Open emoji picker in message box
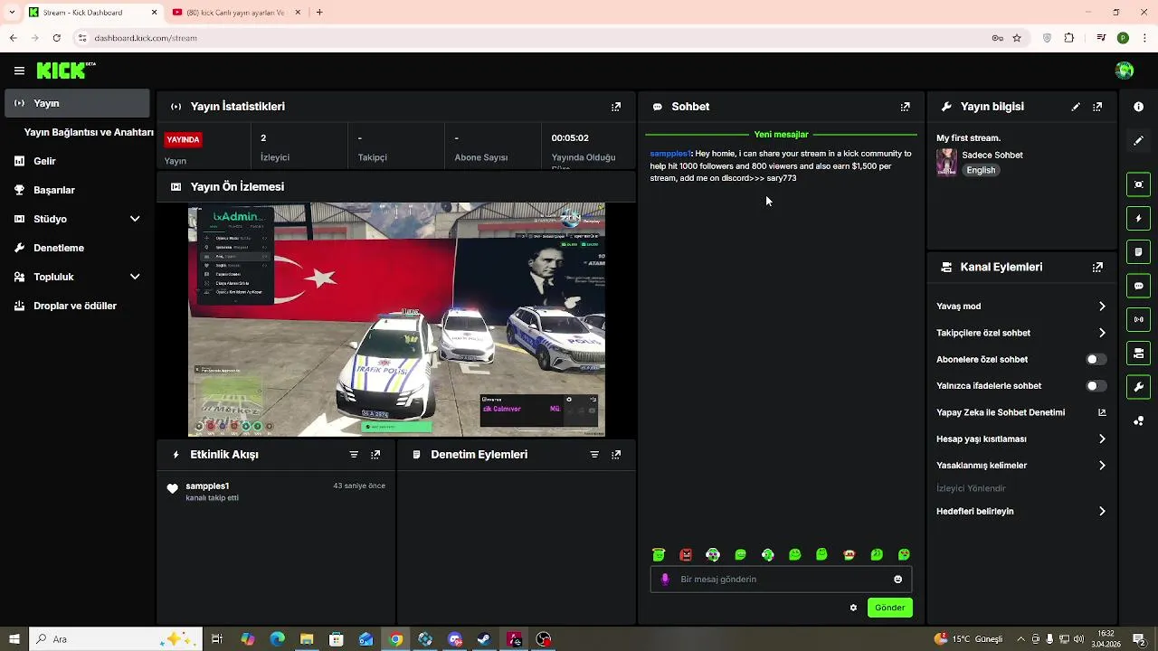Screen dimensions: 1158x651 pyautogui.click(x=898, y=580)
